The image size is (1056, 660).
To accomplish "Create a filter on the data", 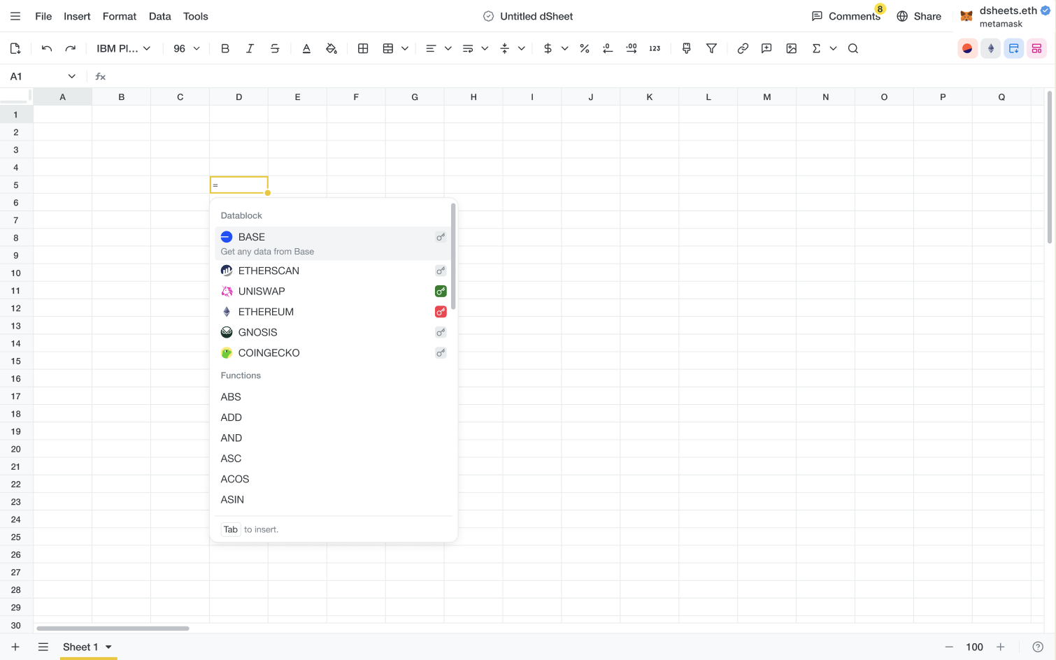I will [x=711, y=48].
